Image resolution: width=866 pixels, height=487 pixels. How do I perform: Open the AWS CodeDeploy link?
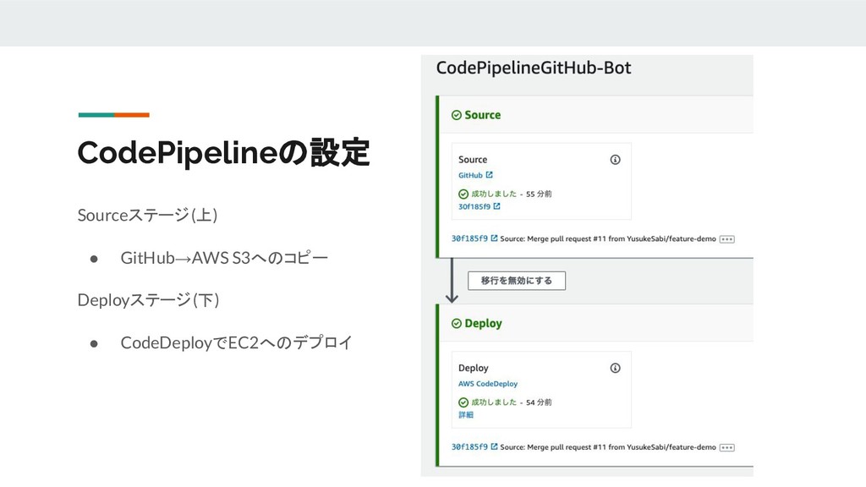click(488, 384)
